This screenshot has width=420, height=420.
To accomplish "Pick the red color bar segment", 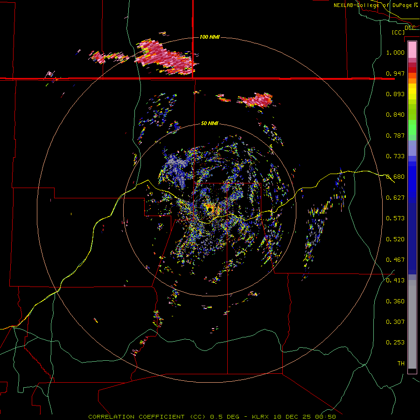I will tap(412, 70).
